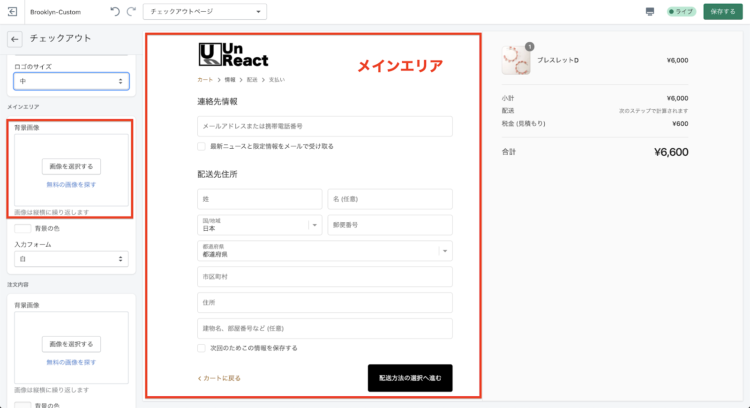This screenshot has width=750, height=408.
Task: Open the チェックアウトページ page selector dropdown
Action: coord(205,12)
